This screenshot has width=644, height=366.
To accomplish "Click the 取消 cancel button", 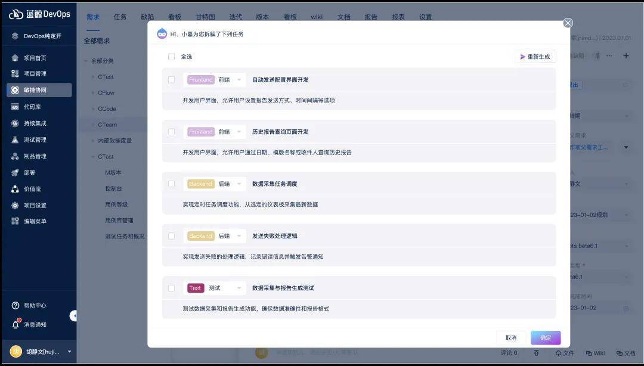I will (511, 337).
